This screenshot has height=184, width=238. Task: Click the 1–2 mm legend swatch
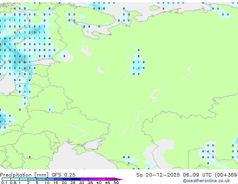(24, 179)
